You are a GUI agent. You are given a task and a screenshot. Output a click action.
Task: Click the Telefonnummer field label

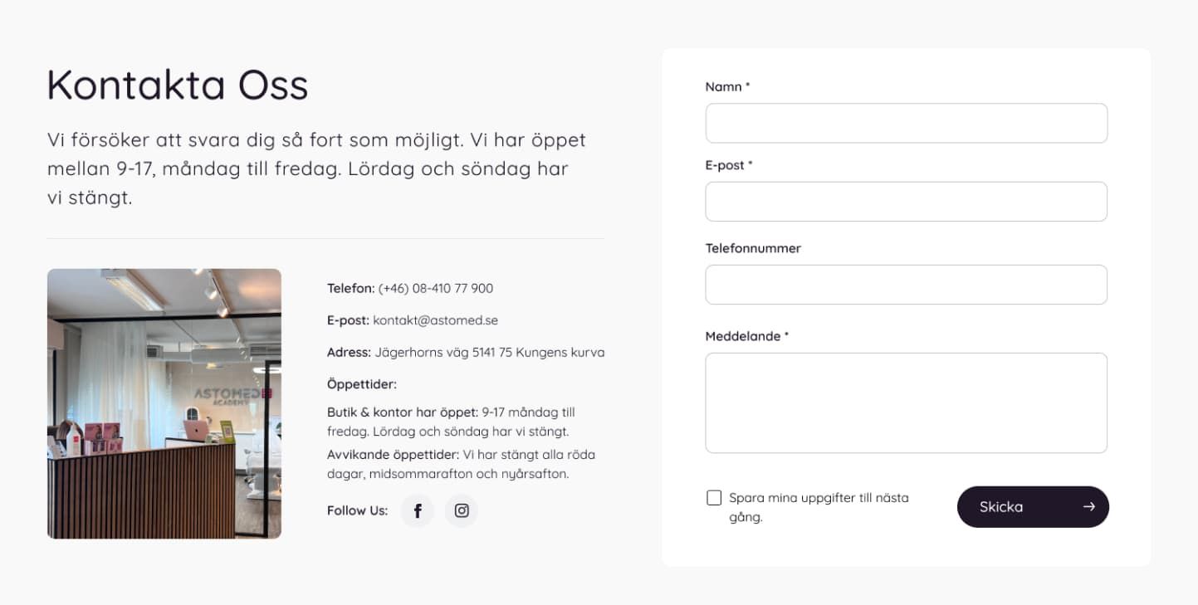pyautogui.click(x=753, y=248)
